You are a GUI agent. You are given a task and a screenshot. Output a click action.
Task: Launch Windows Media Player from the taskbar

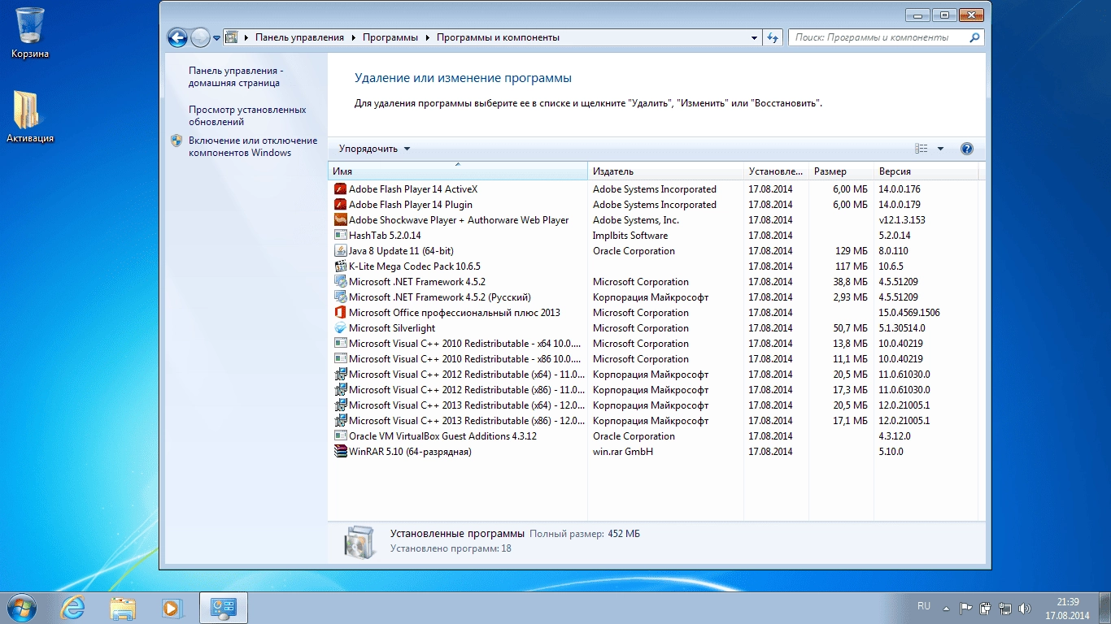click(x=172, y=608)
